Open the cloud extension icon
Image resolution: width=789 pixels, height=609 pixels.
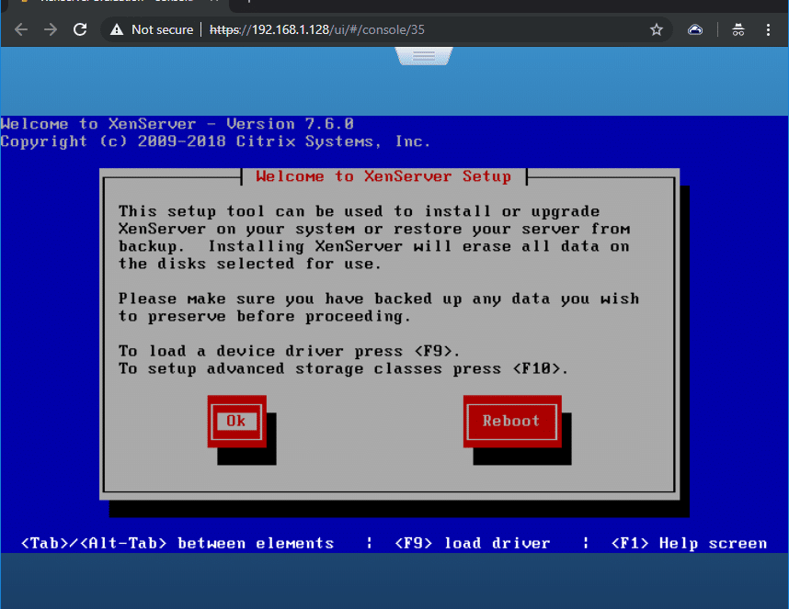pos(695,29)
